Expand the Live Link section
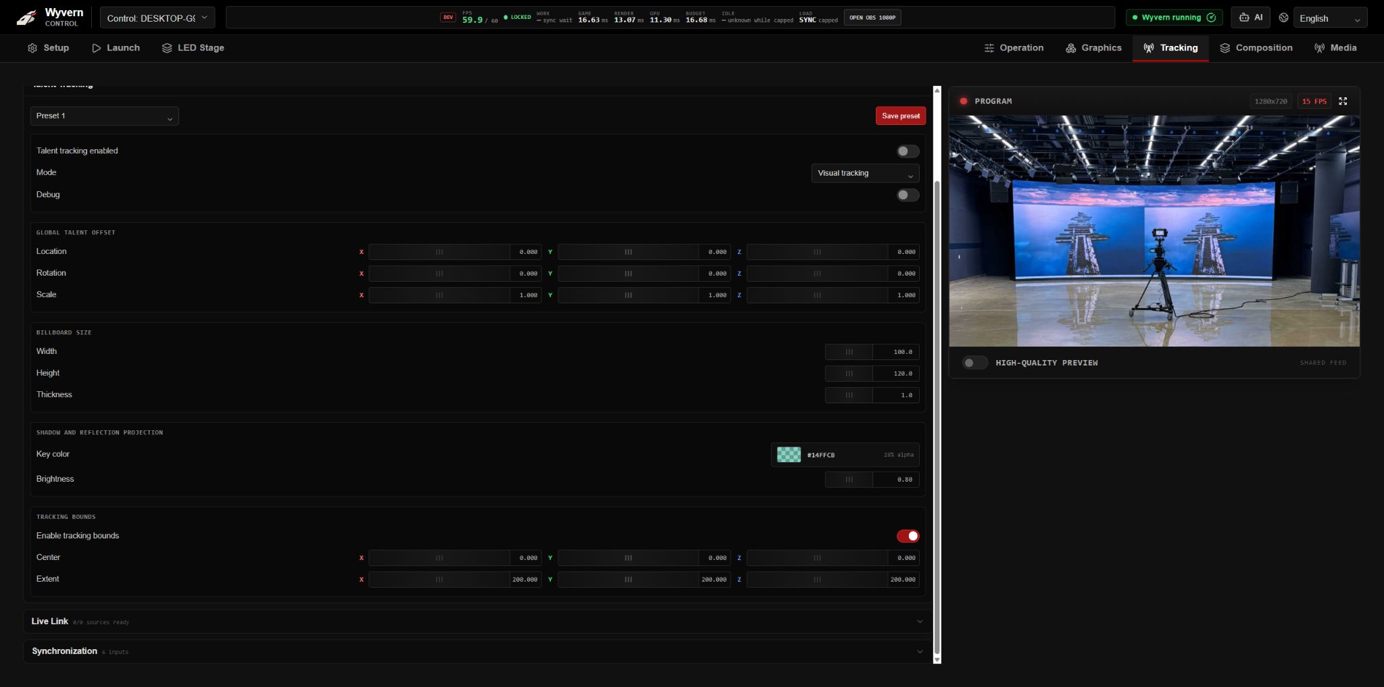Screen dimensions: 1384x687 478,621
